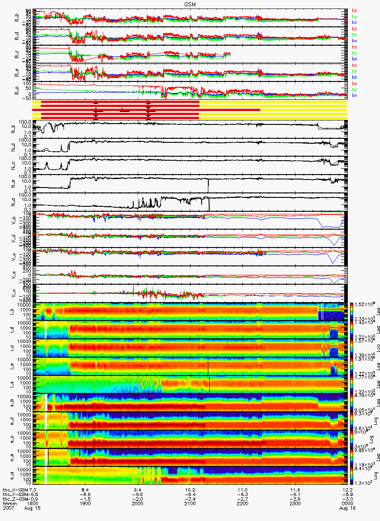Click the i_a spectrogram color bar

pyautogui.click(x=351, y=385)
